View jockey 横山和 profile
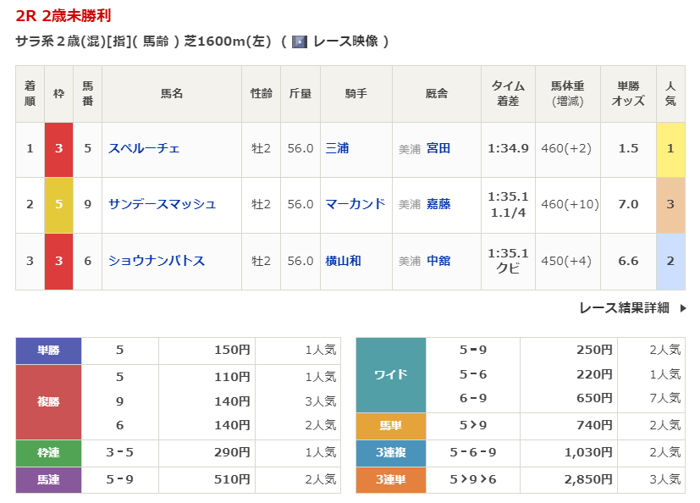This screenshot has height=503, width=700. click(x=343, y=261)
